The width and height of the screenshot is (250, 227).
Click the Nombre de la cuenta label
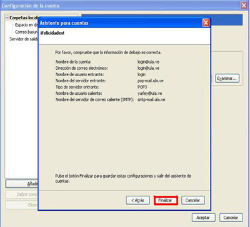click(x=73, y=62)
